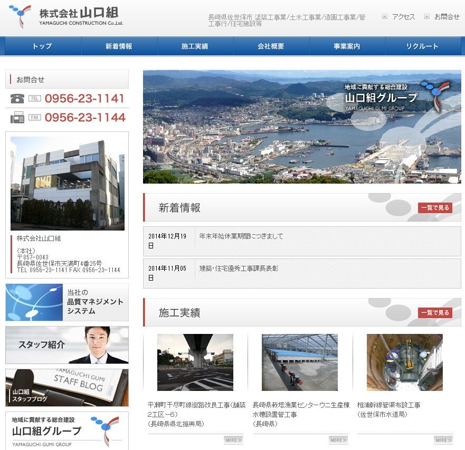This screenshot has width=465, height=450.
Task: Click the スタッフ紹介 banner
Action: 67,345
